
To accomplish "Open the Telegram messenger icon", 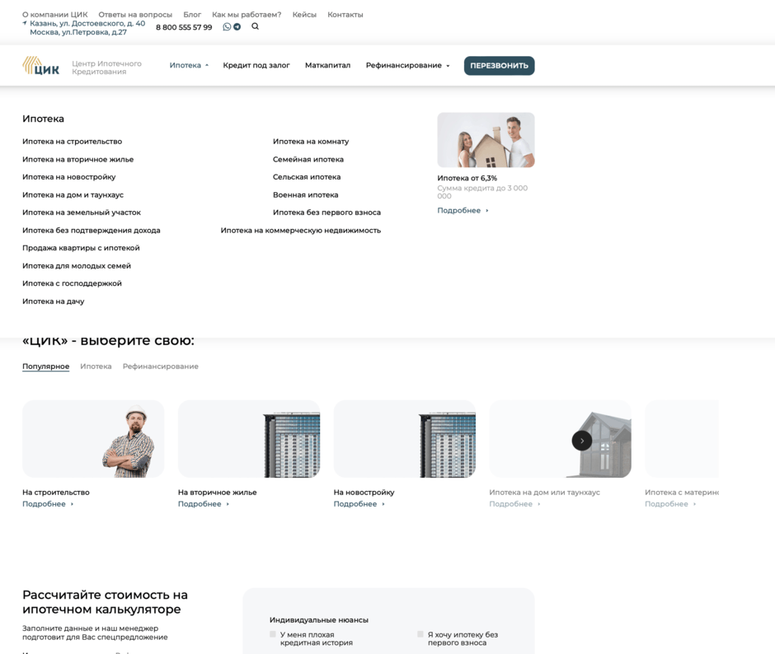I will [237, 26].
